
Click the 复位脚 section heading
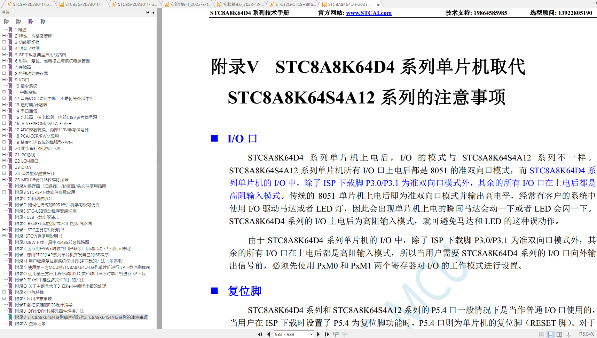[x=244, y=291]
